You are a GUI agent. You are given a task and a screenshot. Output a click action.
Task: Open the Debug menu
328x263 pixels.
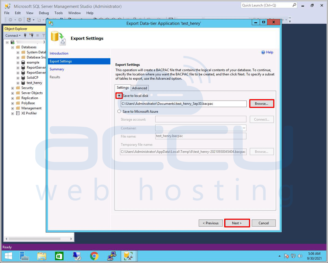[44, 13]
